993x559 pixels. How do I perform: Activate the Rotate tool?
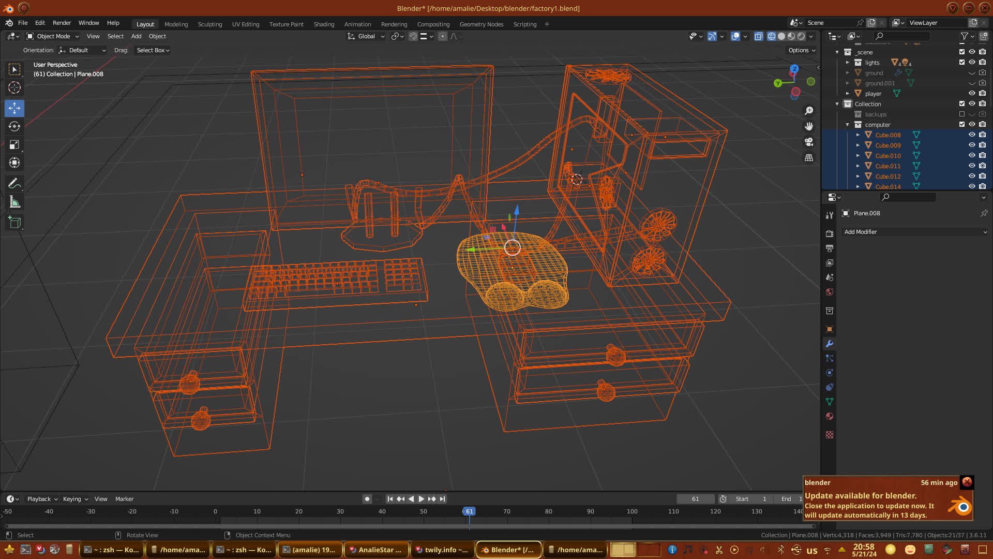(14, 126)
